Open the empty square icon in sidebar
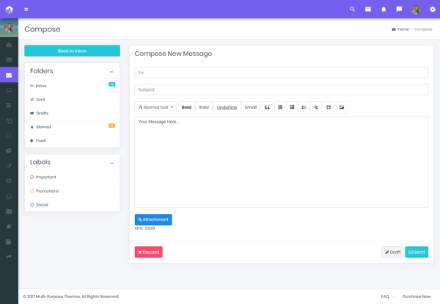 pyautogui.click(x=8, y=136)
